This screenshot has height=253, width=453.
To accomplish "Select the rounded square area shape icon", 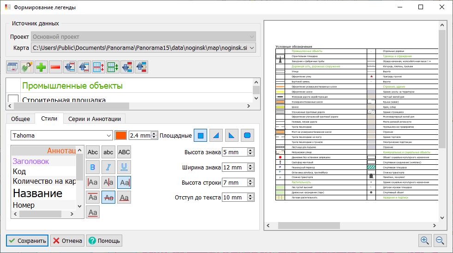I will [x=248, y=135].
